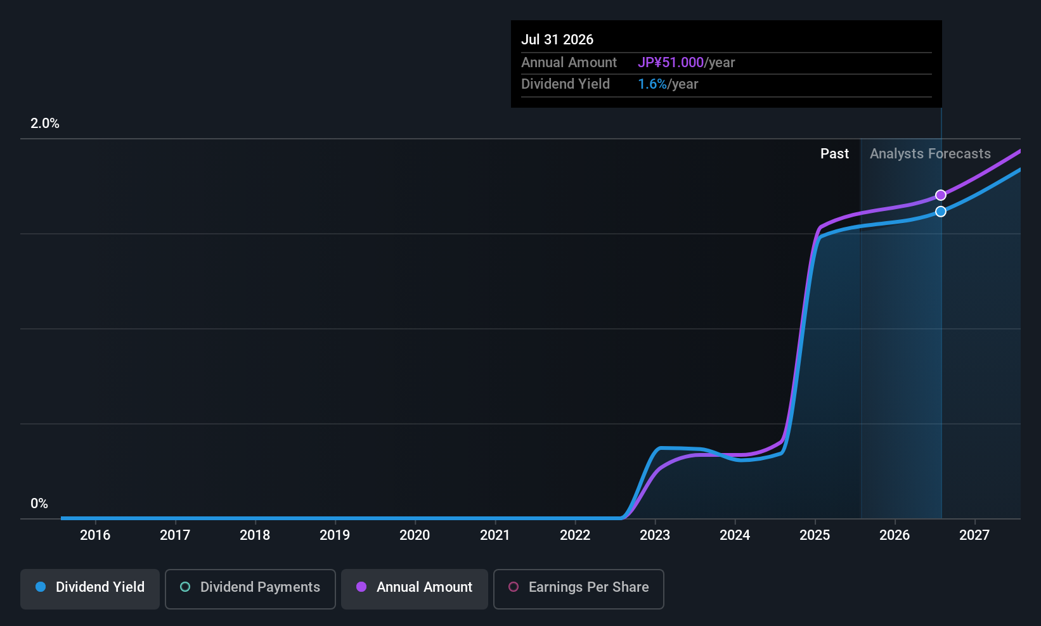Click the blue Dividend Yield data point
1041x626 pixels.
tap(941, 212)
